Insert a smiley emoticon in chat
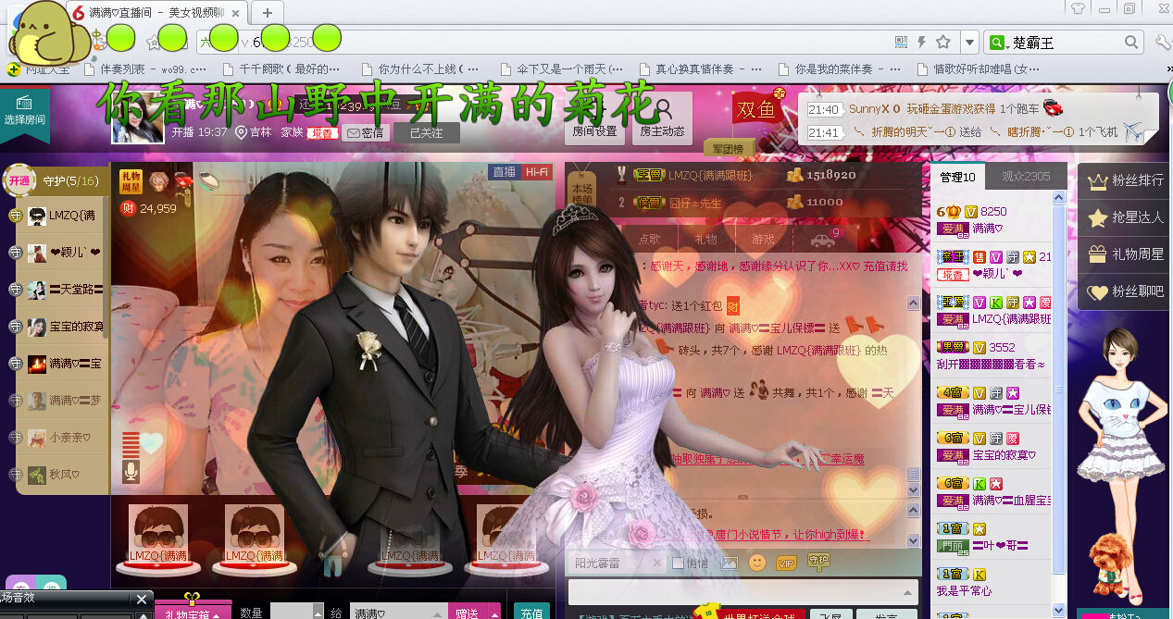The height and width of the screenshot is (619, 1173). pyautogui.click(x=757, y=562)
